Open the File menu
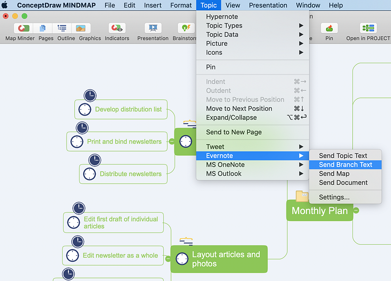This screenshot has height=281, width=391. pos(109,5)
